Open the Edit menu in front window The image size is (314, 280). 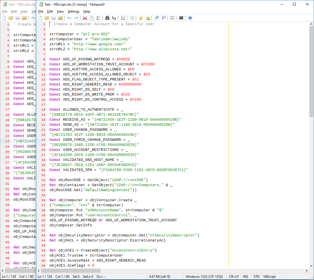pos(50,11)
